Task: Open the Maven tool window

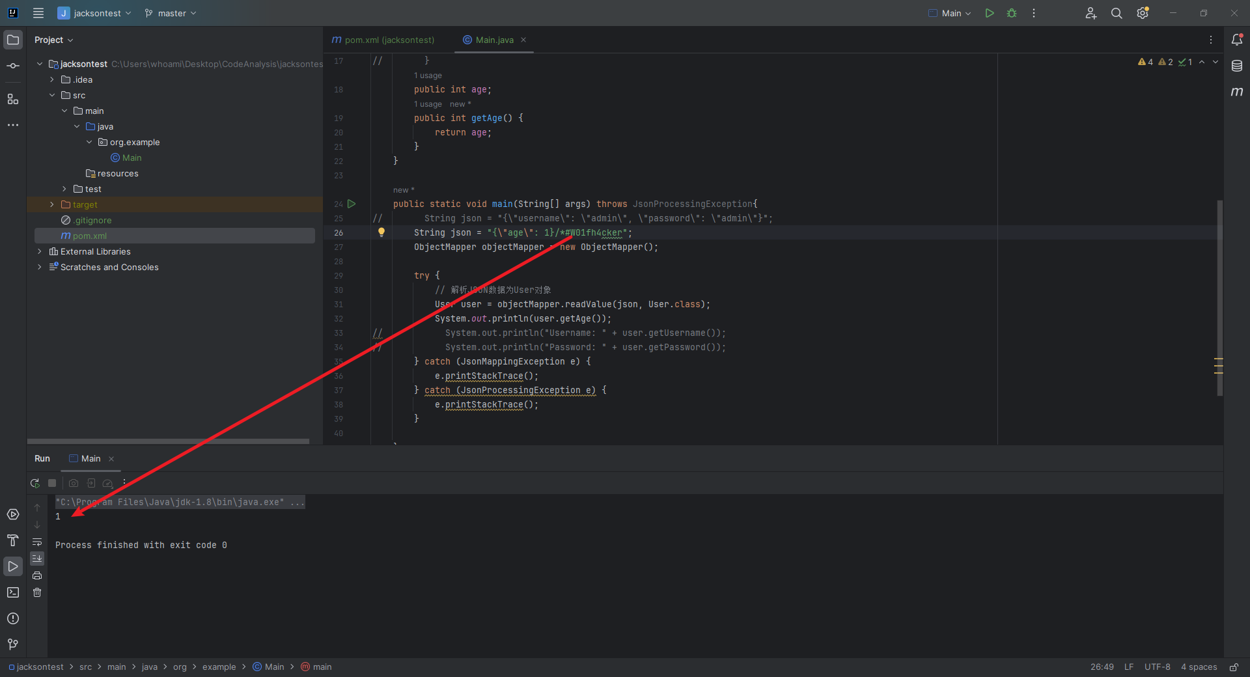Action: pyautogui.click(x=1237, y=92)
